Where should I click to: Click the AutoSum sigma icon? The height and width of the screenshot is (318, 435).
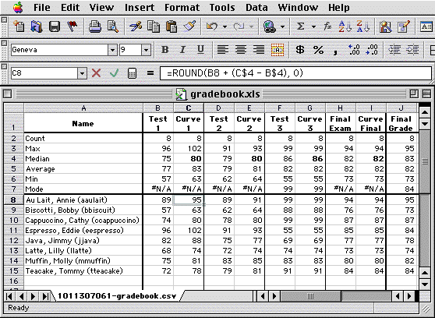click(x=300, y=27)
